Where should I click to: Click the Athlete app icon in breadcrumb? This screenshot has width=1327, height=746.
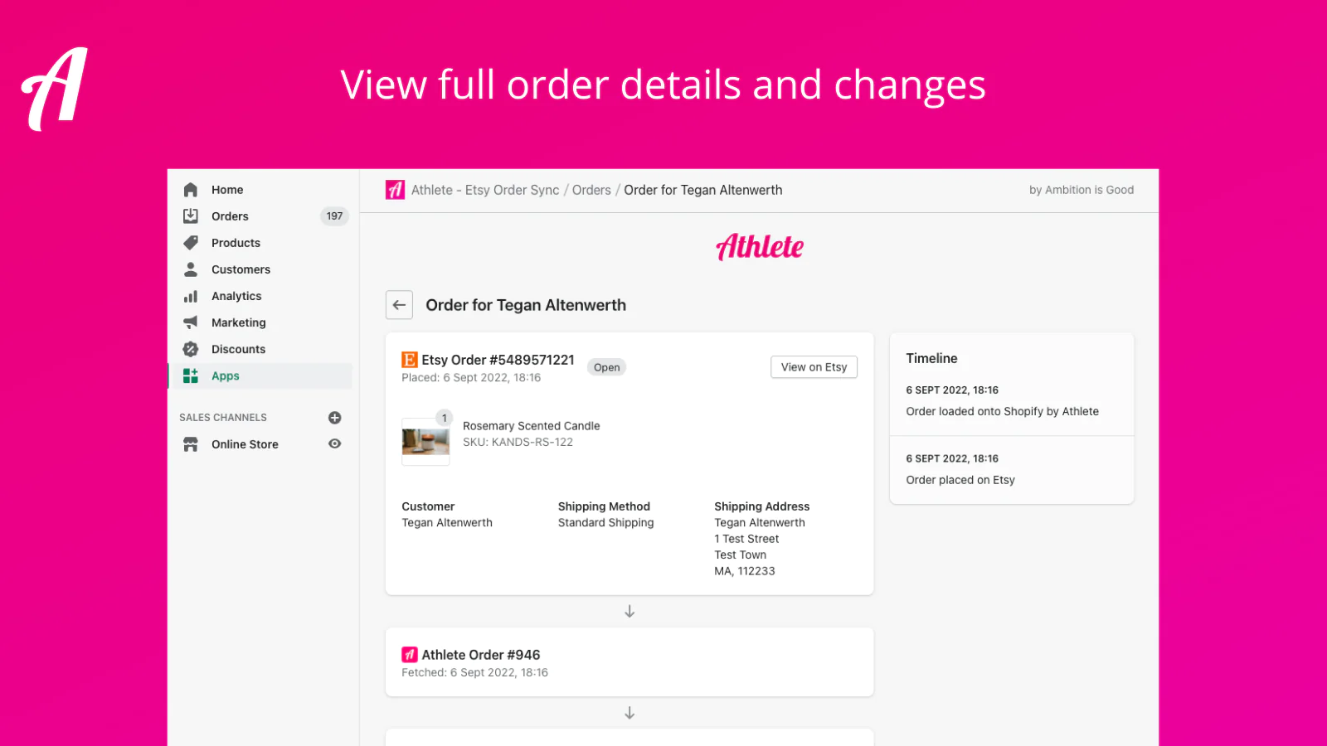click(x=396, y=190)
